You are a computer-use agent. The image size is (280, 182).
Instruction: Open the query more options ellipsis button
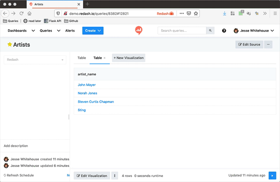point(268,44)
